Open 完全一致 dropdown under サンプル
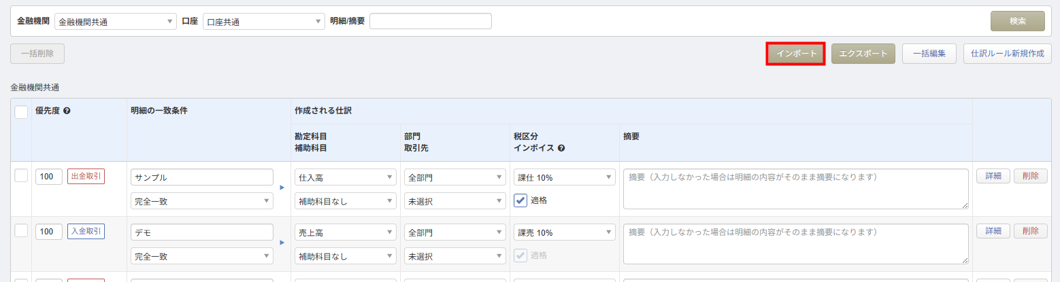This screenshot has width=1060, height=282. point(201,201)
